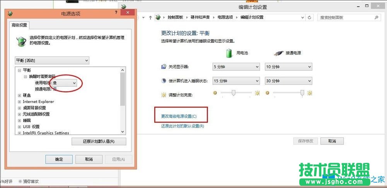Click the power plug icon
The width and height of the screenshot is (387, 188).
[278, 53]
